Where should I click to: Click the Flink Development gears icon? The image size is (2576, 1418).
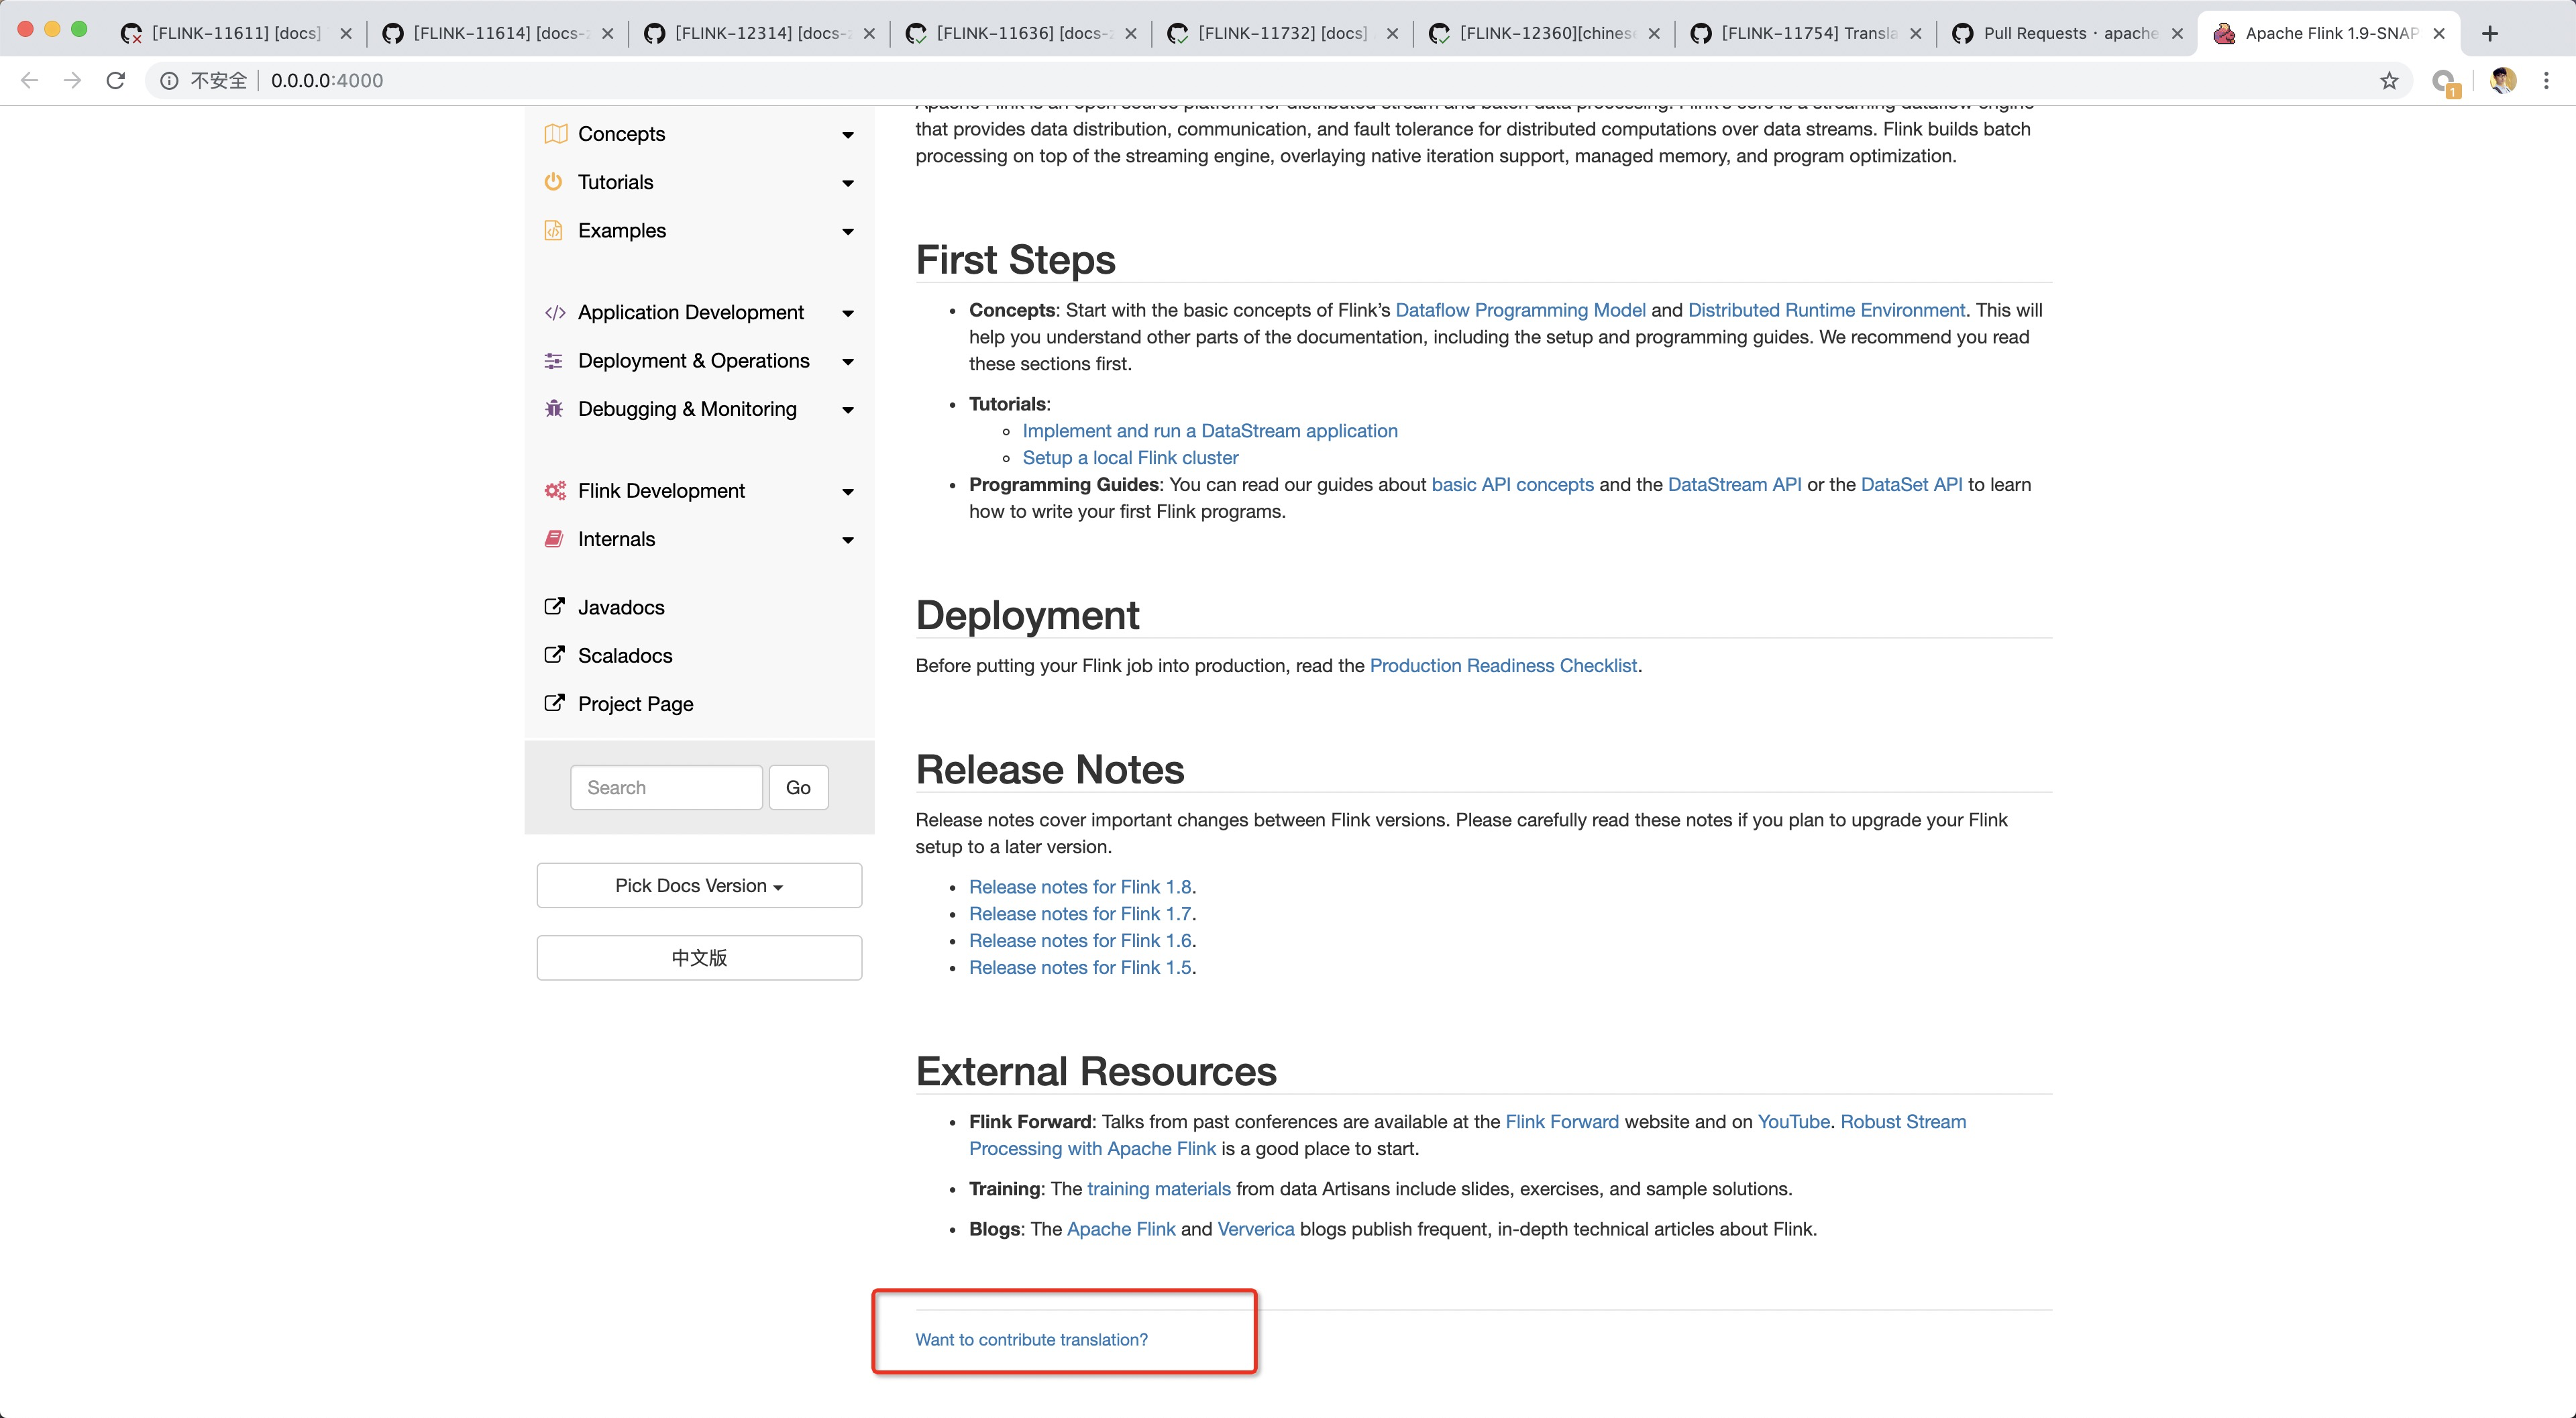point(555,491)
